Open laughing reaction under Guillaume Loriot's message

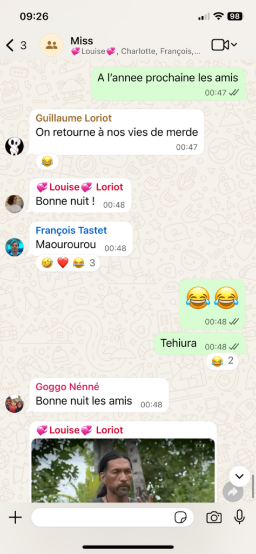[47, 161]
